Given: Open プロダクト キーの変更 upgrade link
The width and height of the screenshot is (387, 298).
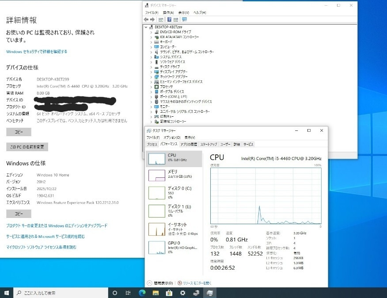Looking at the screenshot, I should pos(57,225).
